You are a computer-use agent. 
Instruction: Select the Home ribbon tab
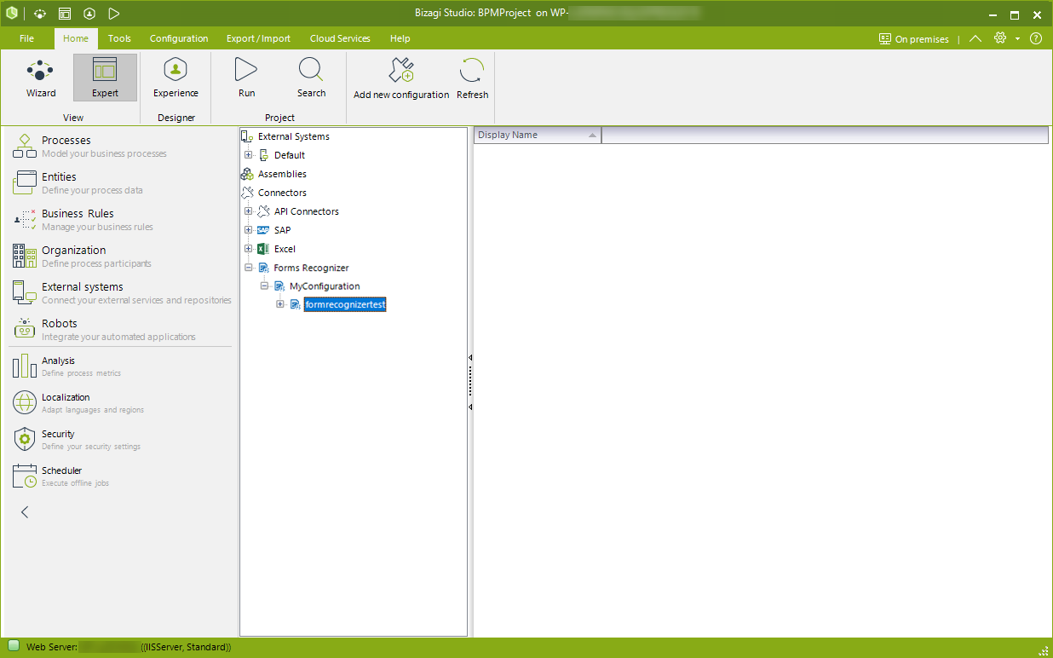click(x=76, y=38)
